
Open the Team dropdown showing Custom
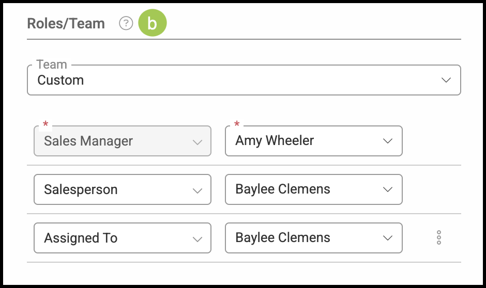coord(243,80)
